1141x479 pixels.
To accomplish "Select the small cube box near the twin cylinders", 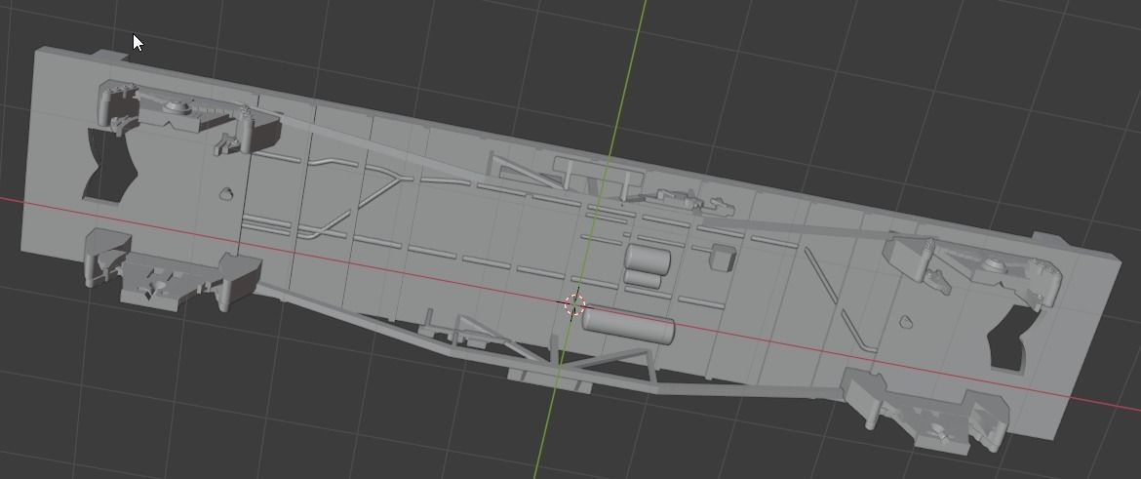I will (723, 258).
